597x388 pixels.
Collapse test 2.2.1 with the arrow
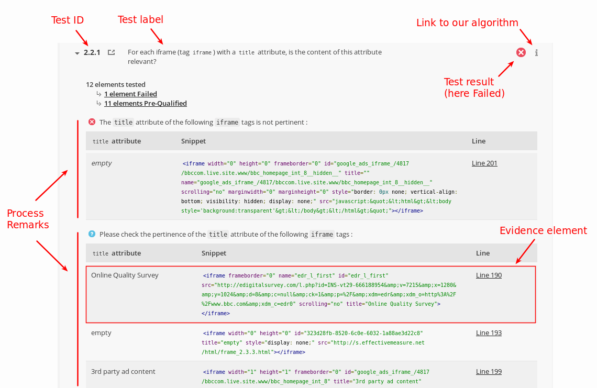77,53
